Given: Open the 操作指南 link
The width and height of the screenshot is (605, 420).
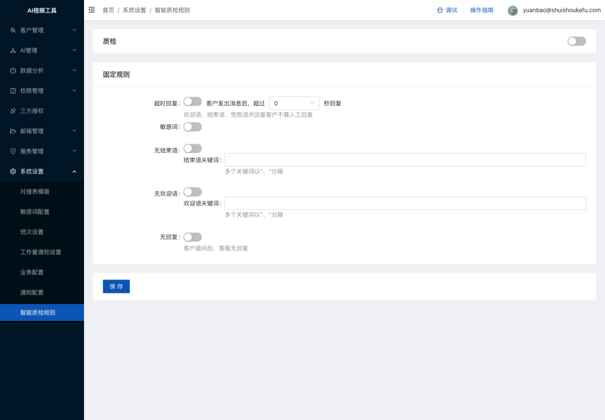Looking at the screenshot, I should [482, 10].
